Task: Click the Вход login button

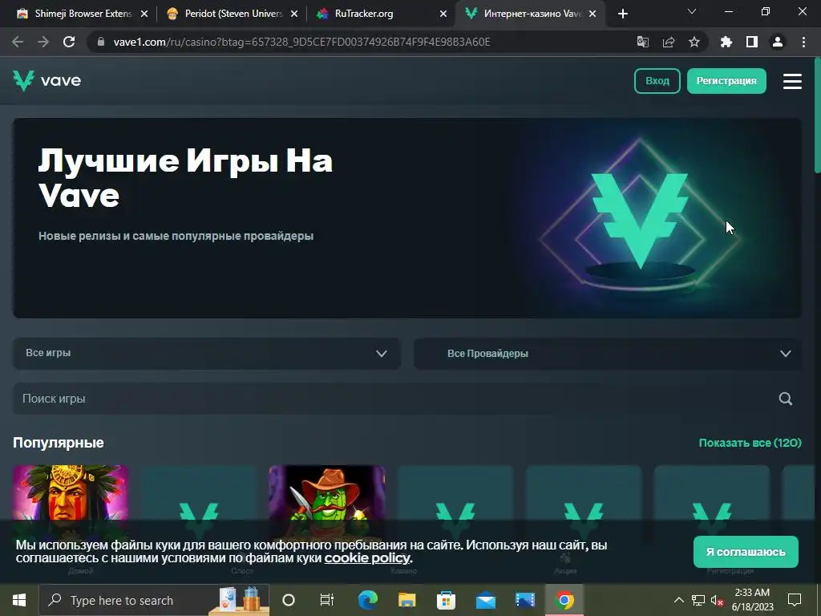Action: [657, 81]
